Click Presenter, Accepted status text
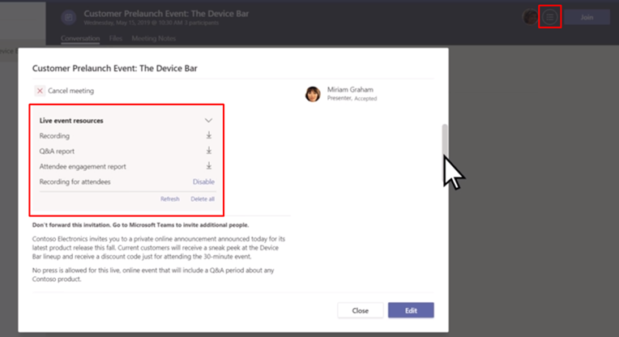 pyautogui.click(x=352, y=98)
